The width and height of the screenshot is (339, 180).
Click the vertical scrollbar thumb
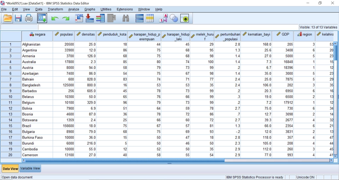point(335,53)
